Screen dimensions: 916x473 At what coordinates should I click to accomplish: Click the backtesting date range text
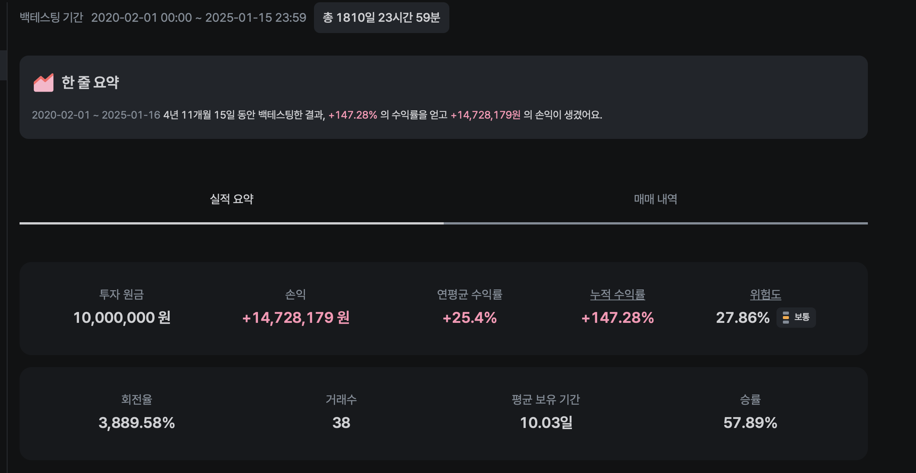[x=199, y=18]
